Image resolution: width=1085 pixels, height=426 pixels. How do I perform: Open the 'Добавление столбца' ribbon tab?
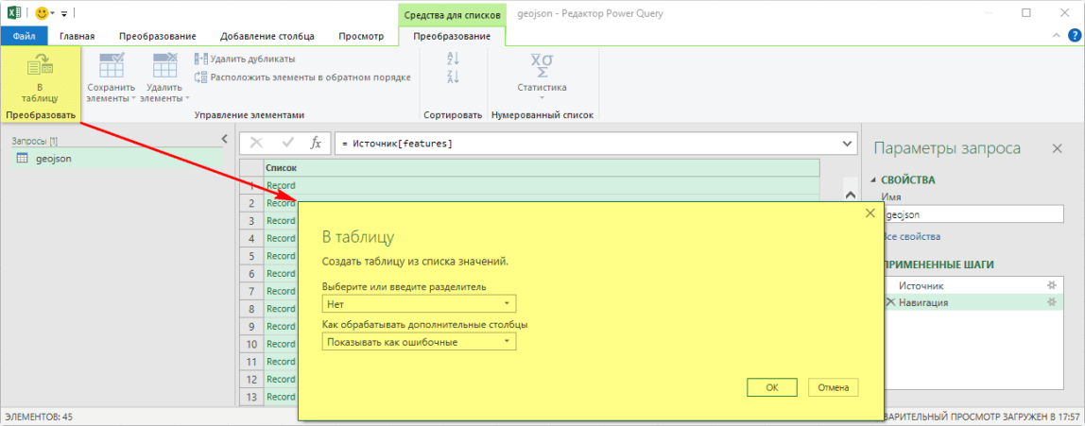tap(268, 36)
